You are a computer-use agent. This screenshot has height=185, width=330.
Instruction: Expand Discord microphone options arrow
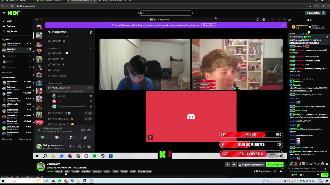(x=74, y=147)
